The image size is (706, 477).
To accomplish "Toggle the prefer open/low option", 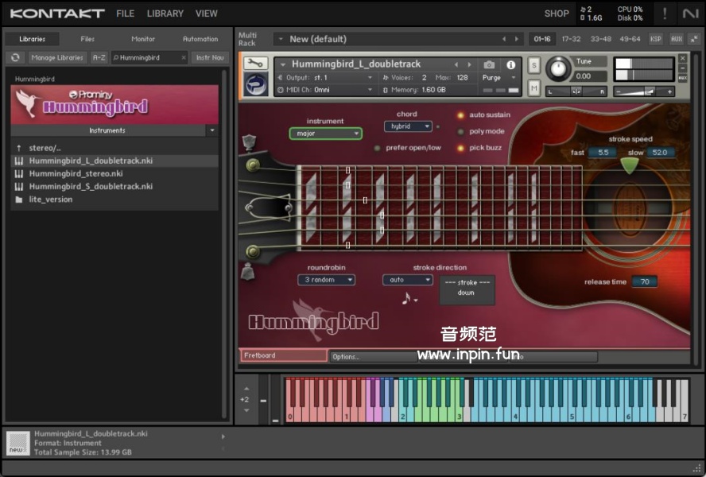I will click(x=377, y=148).
